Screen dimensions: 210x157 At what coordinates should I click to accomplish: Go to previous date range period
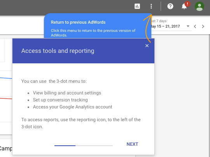coord(195,26)
